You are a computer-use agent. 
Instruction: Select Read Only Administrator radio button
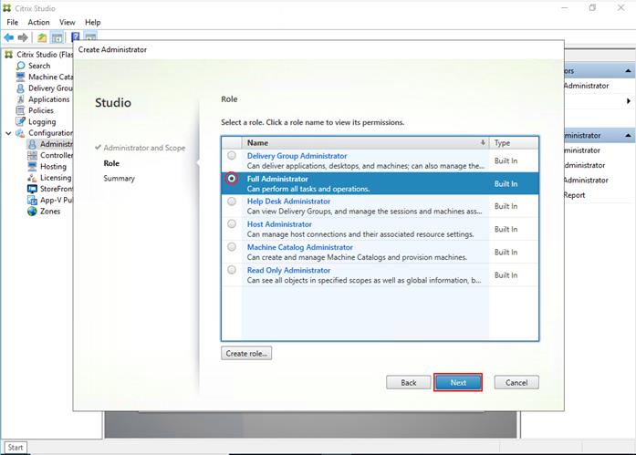(x=232, y=269)
